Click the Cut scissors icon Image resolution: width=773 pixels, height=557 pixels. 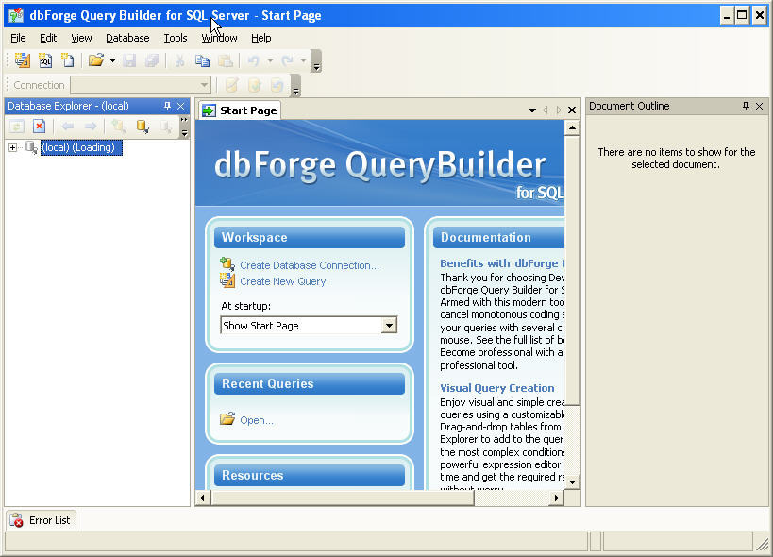[180, 60]
